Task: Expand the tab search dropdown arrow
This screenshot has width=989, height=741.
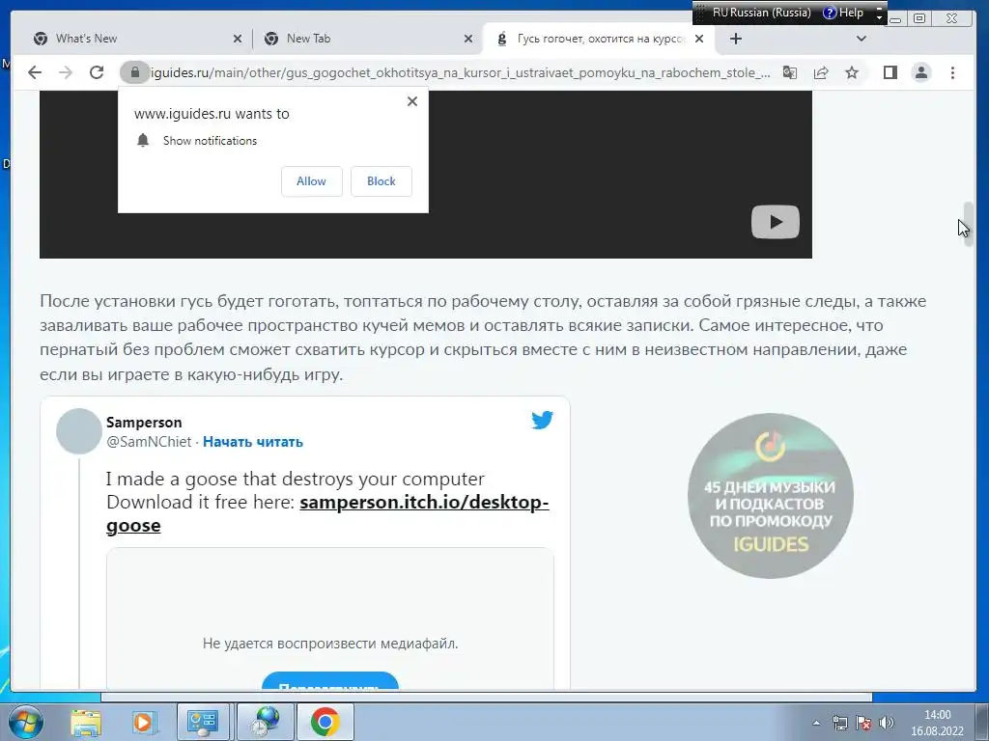Action: 861,39
